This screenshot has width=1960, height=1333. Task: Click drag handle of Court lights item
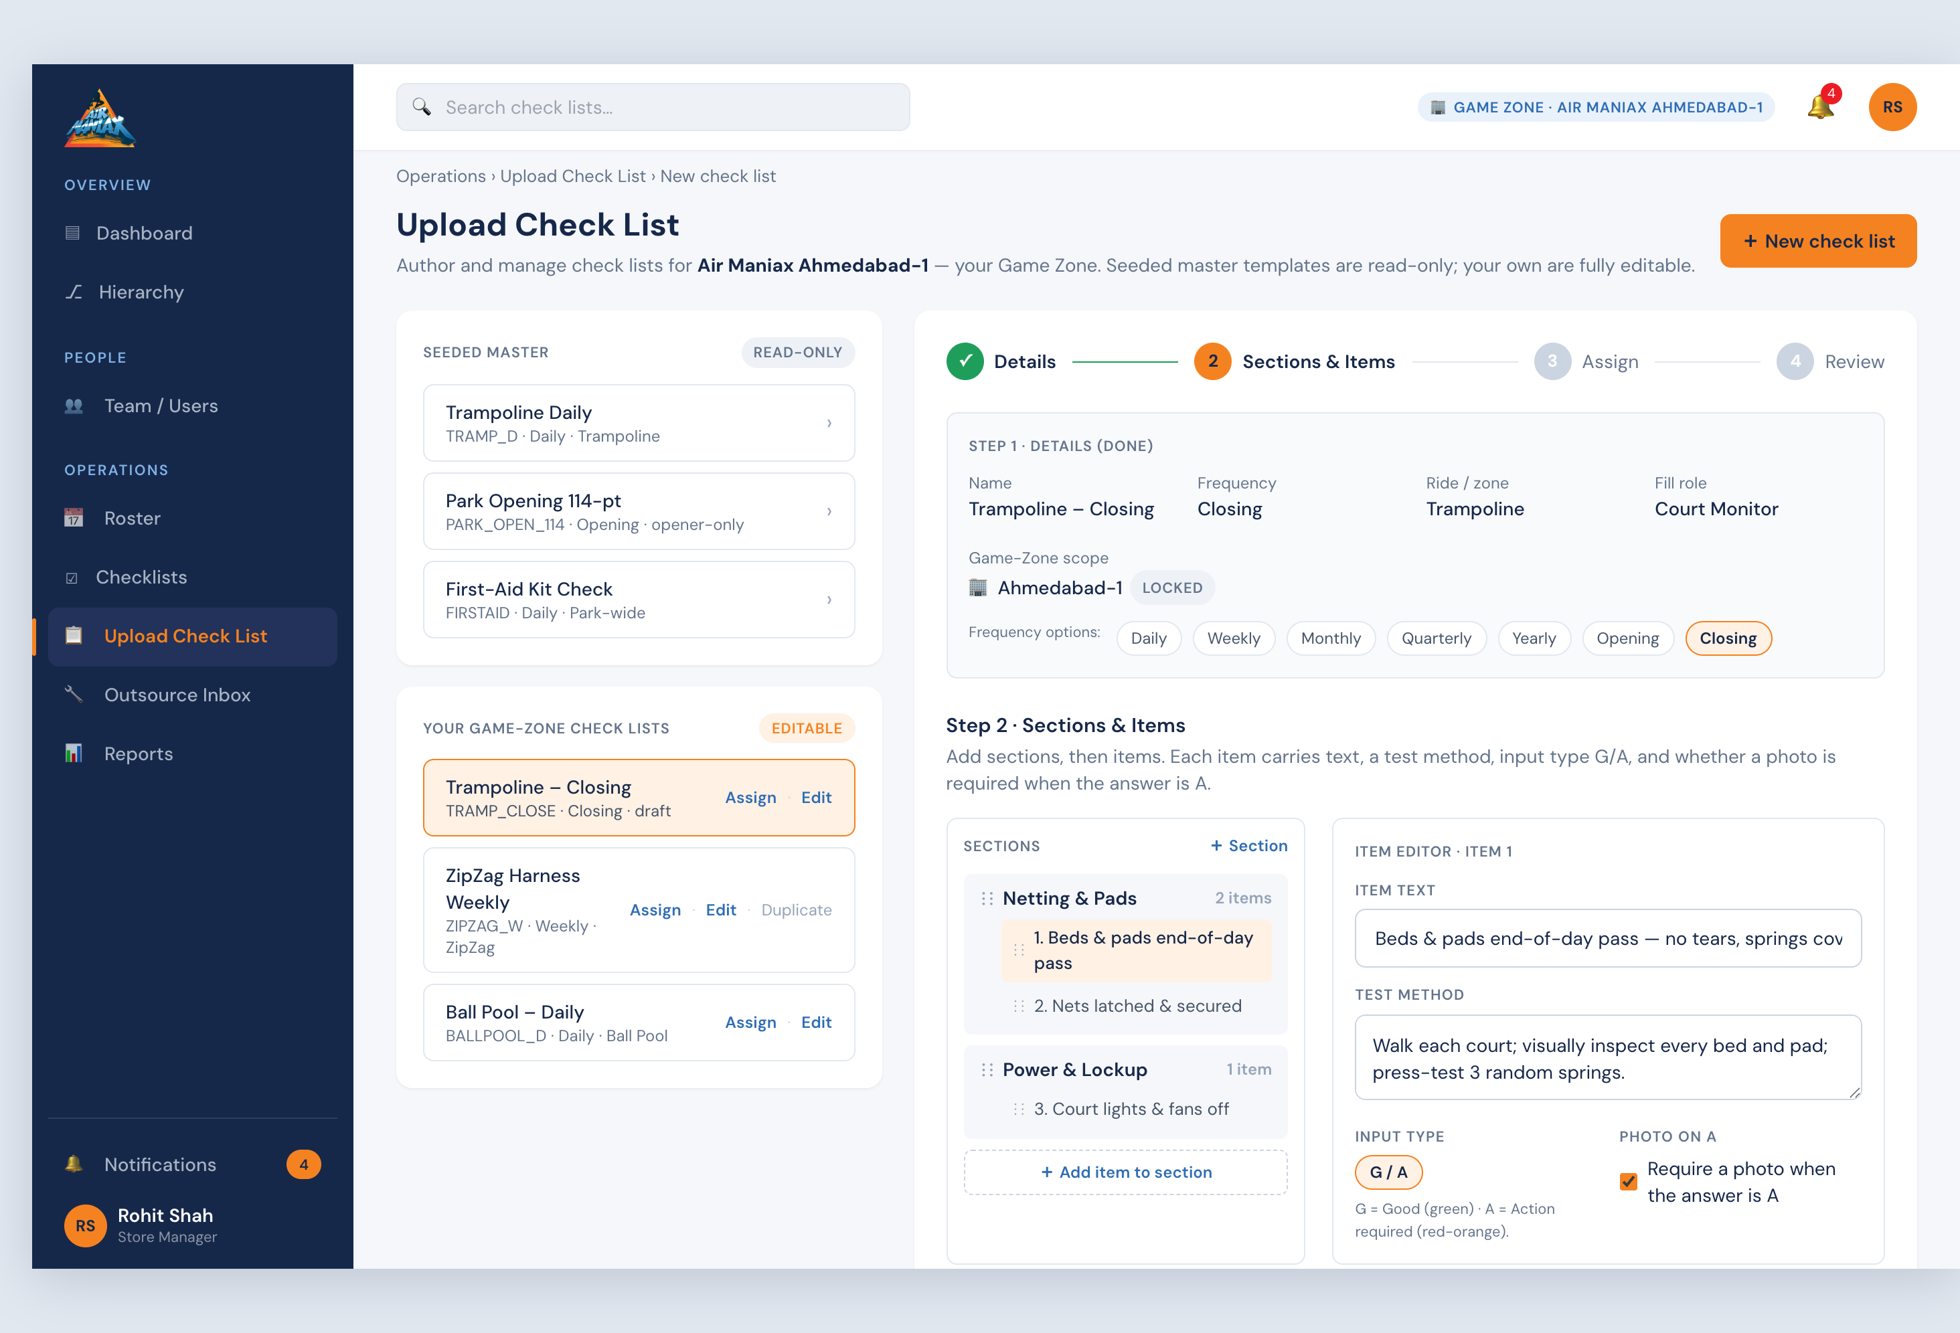[1019, 1109]
